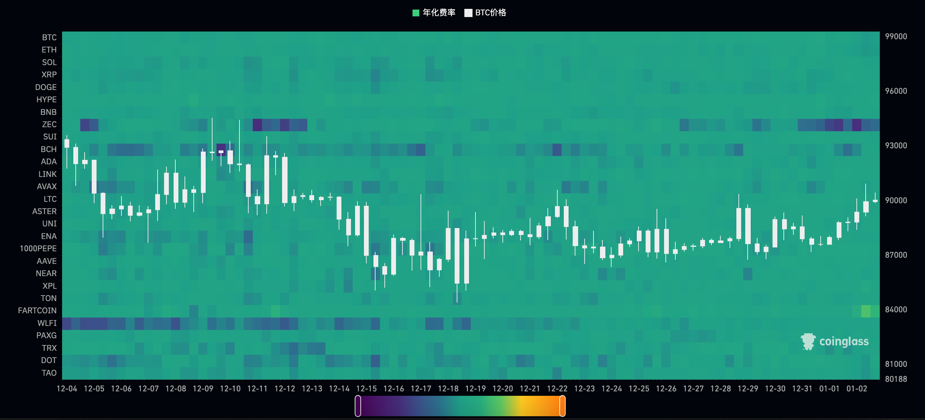Click the BTC row label
The width and height of the screenshot is (925, 420).
click(x=49, y=37)
